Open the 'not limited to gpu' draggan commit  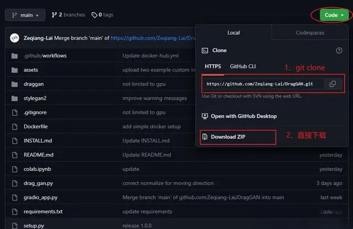pyautogui.click(x=144, y=84)
